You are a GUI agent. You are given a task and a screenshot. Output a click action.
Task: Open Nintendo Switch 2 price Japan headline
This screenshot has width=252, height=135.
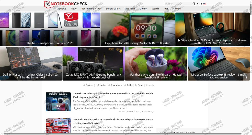[113, 121]
